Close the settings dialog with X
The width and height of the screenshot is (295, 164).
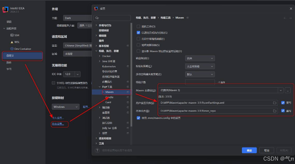(291, 9)
